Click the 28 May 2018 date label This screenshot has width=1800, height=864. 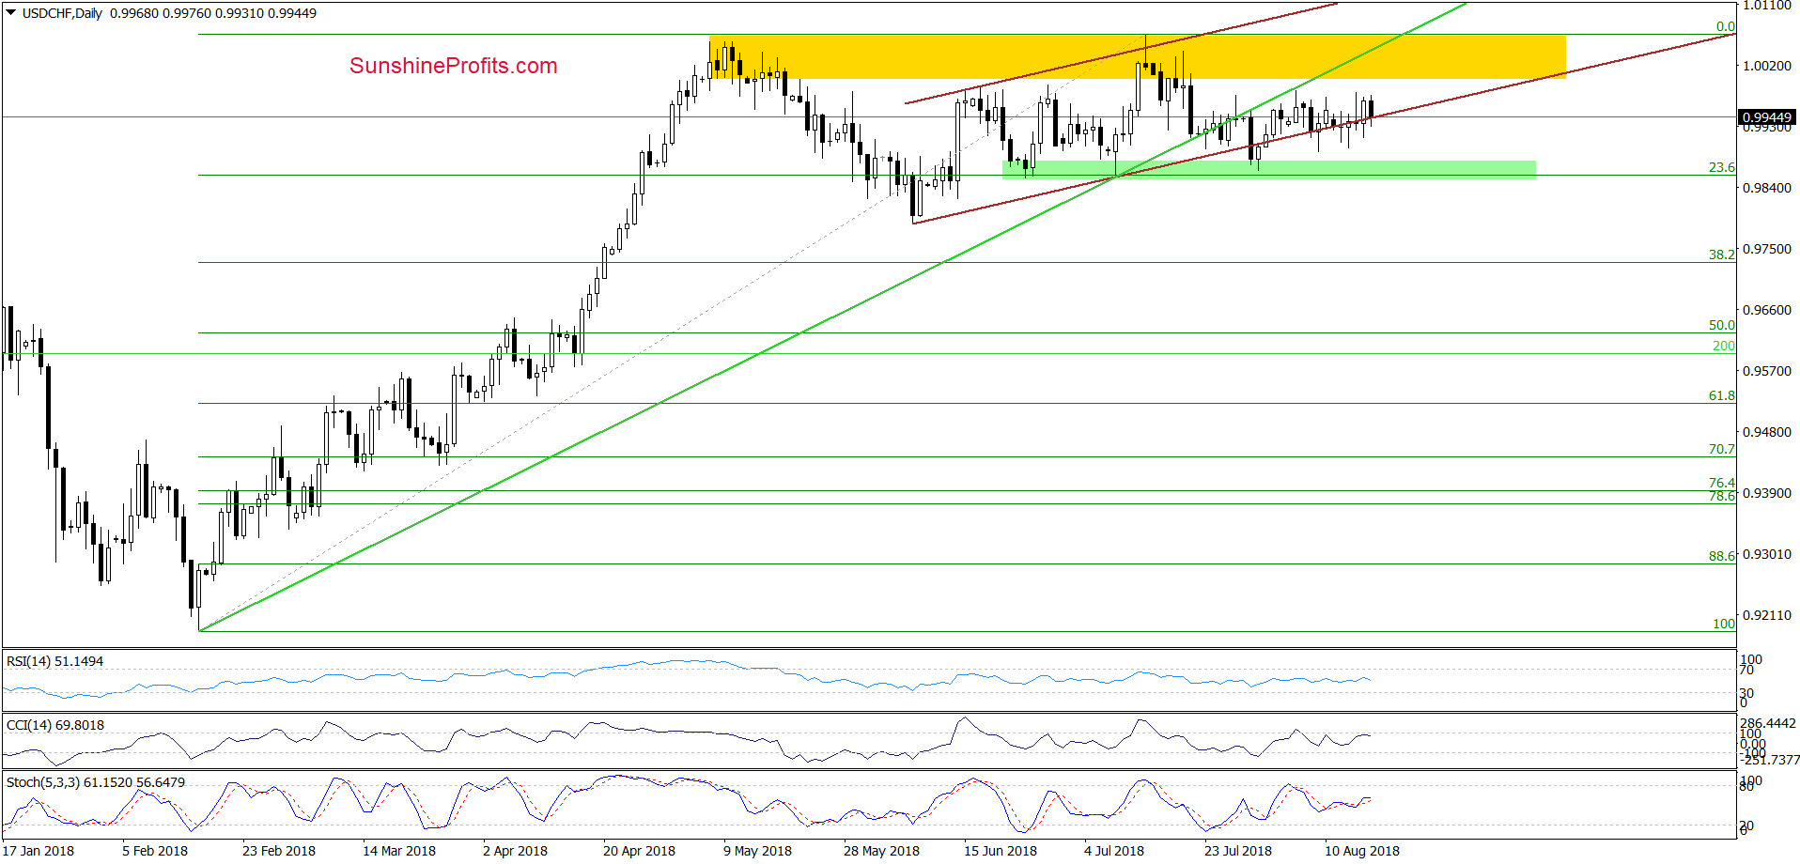click(881, 851)
